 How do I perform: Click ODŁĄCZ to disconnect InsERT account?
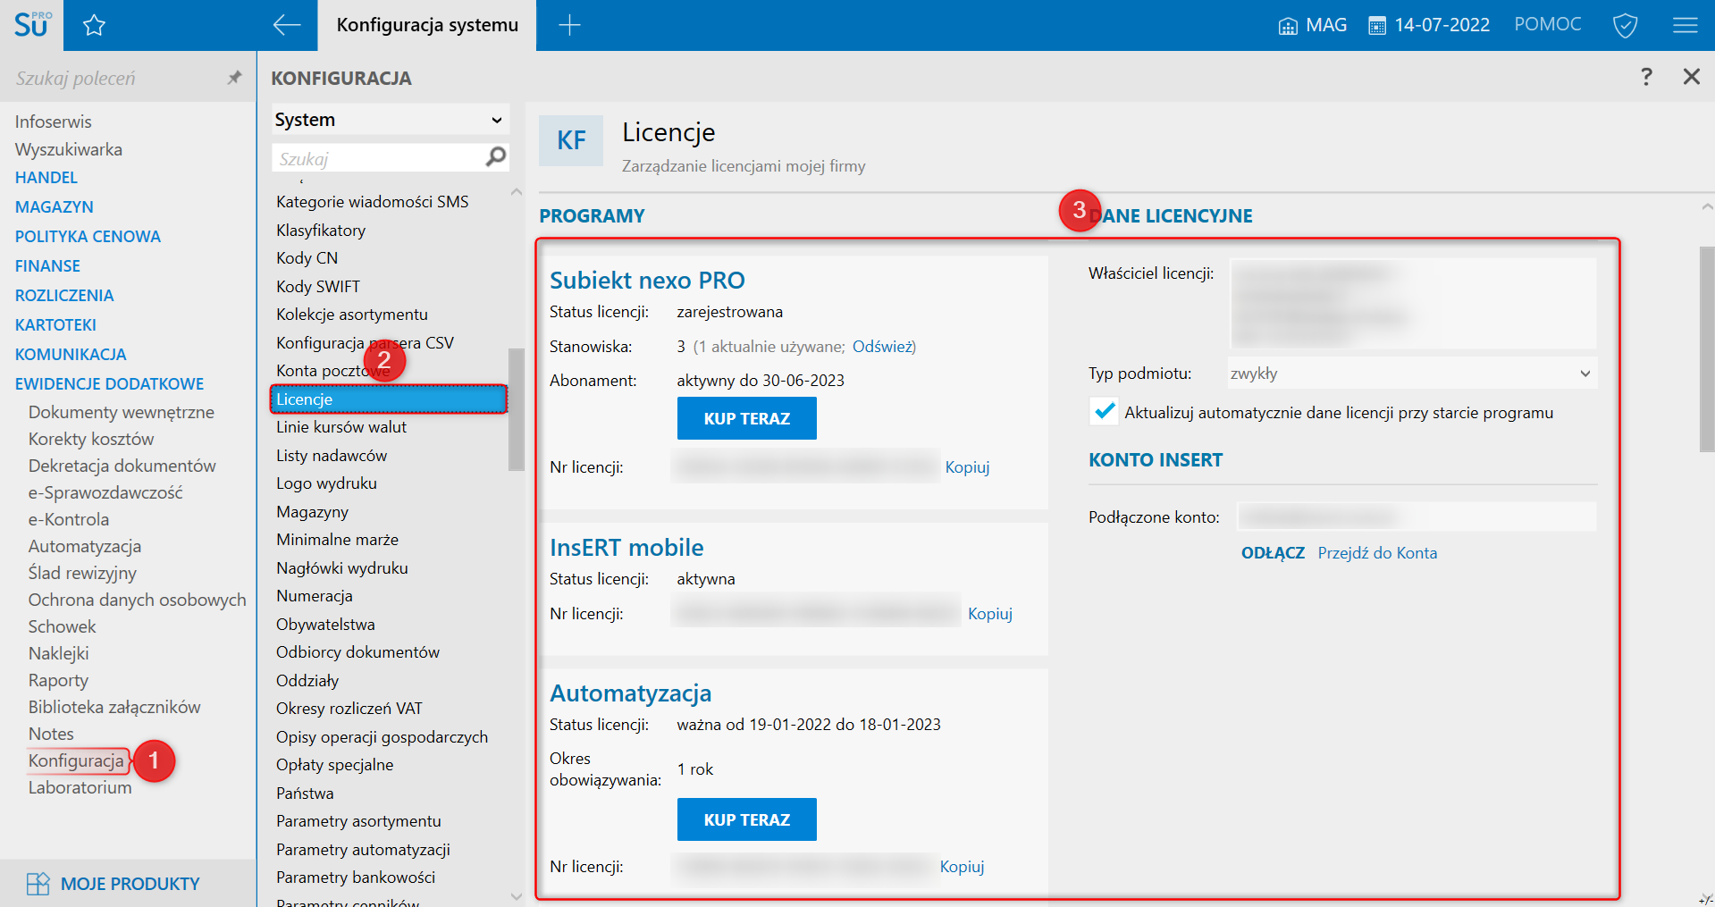[x=1273, y=553]
